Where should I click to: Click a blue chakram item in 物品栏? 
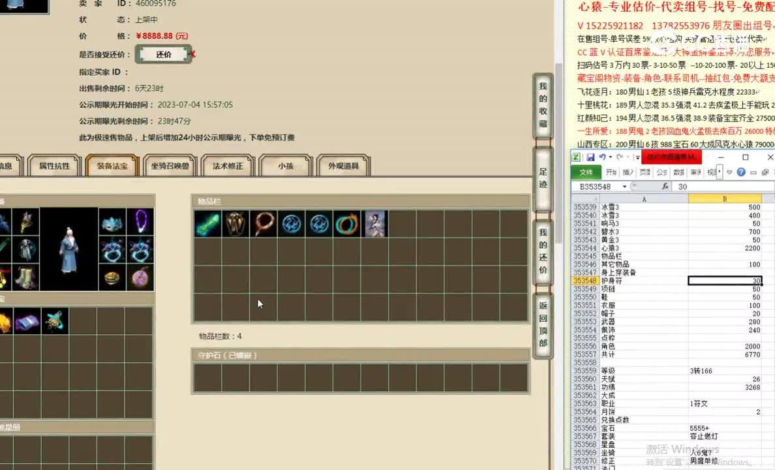coord(291,224)
